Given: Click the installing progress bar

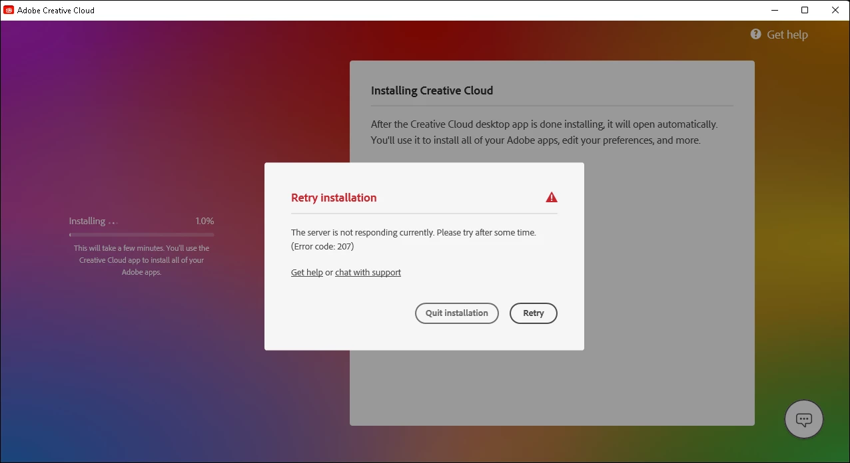Looking at the screenshot, I should click(x=142, y=235).
